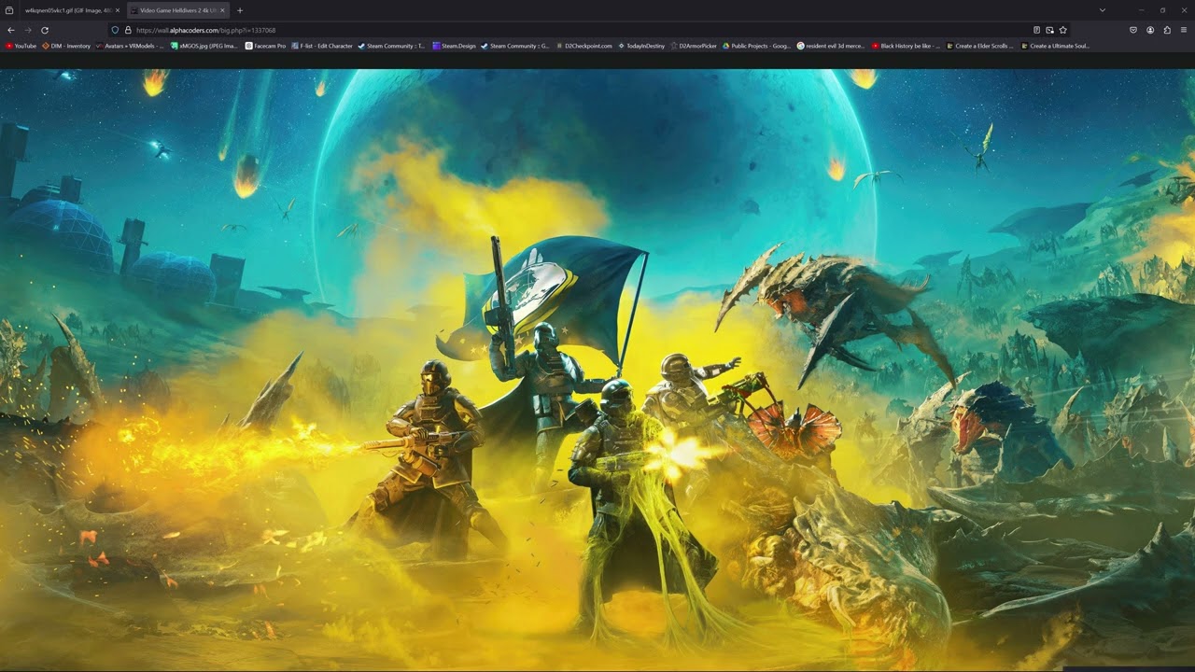Image resolution: width=1195 pixels, height=672 pixels.
Task: Open the D2ArmorPicker bookmark
Action: pyautogui.click(x=694, y=46)
